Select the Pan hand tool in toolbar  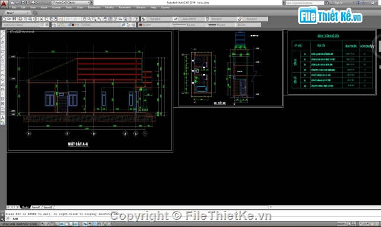85,19
